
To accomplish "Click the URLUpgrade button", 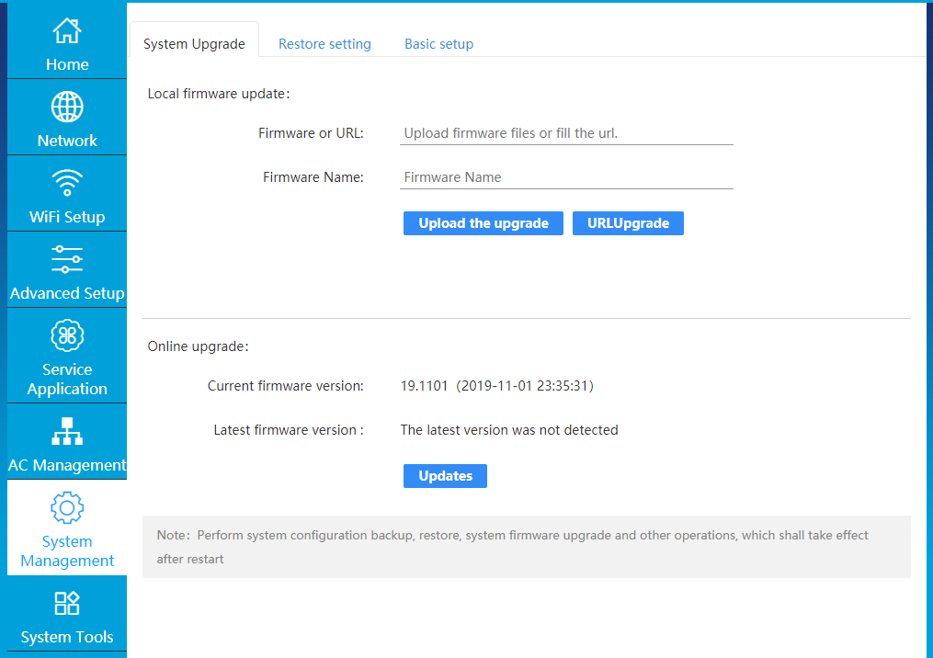I will tap(628, 223).
